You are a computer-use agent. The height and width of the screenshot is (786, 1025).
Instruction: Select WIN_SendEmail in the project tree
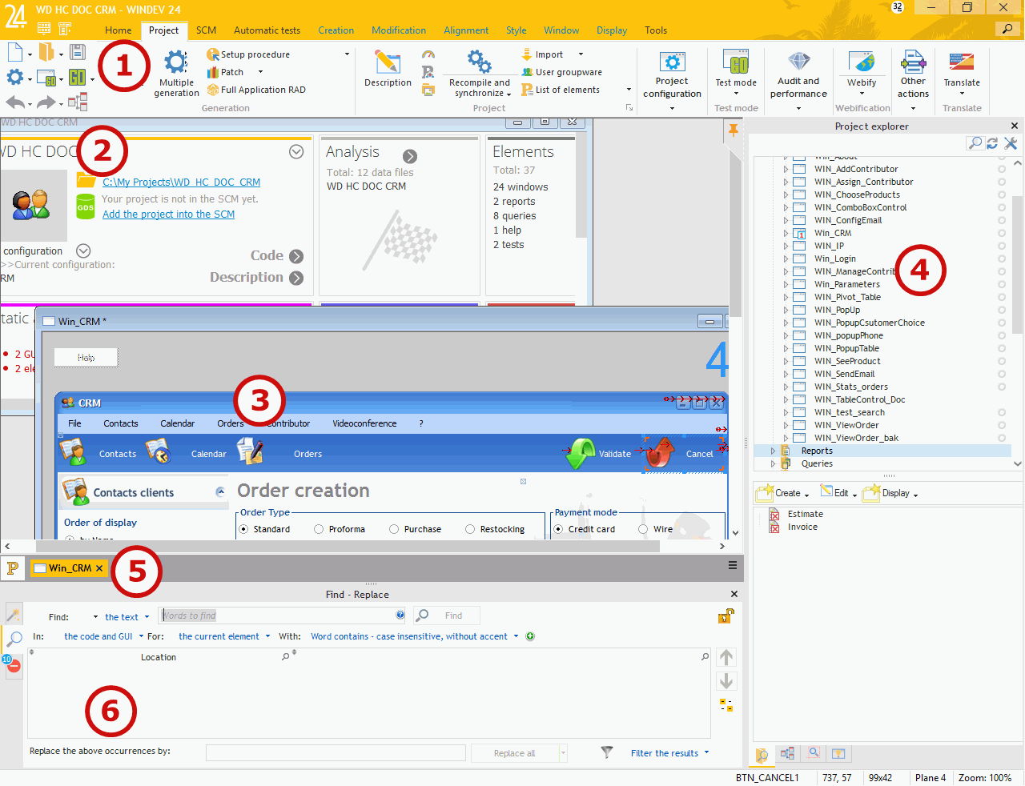[844, 374]
